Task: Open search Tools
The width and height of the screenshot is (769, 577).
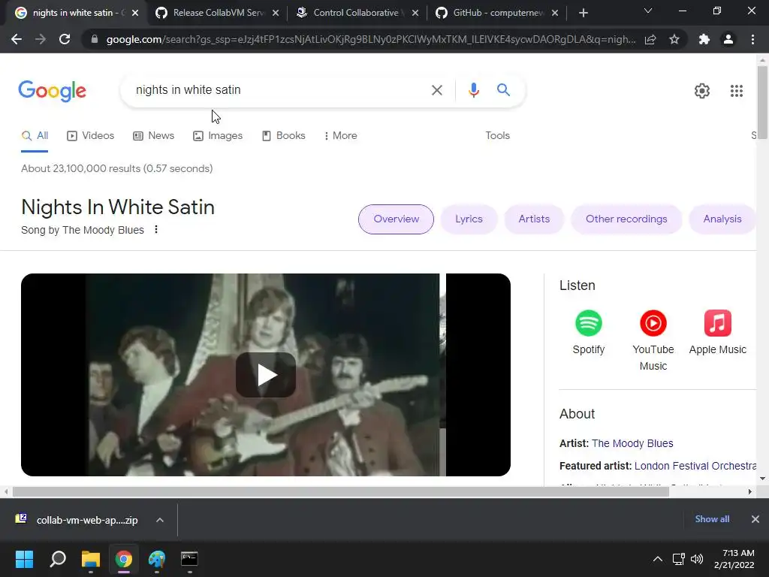Action: (x=497, y=136)
